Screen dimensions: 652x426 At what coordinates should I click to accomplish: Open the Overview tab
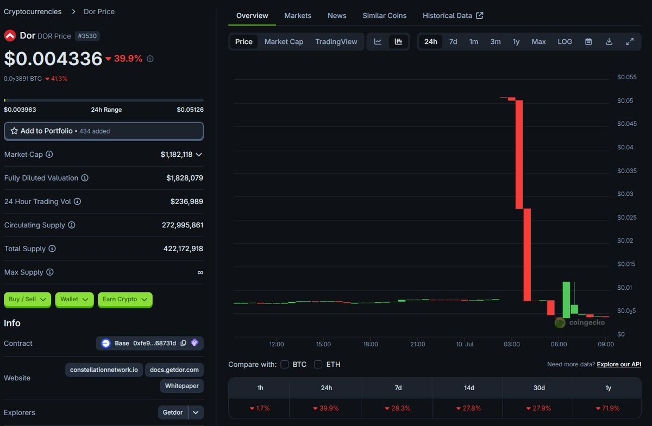click(252, 16)
